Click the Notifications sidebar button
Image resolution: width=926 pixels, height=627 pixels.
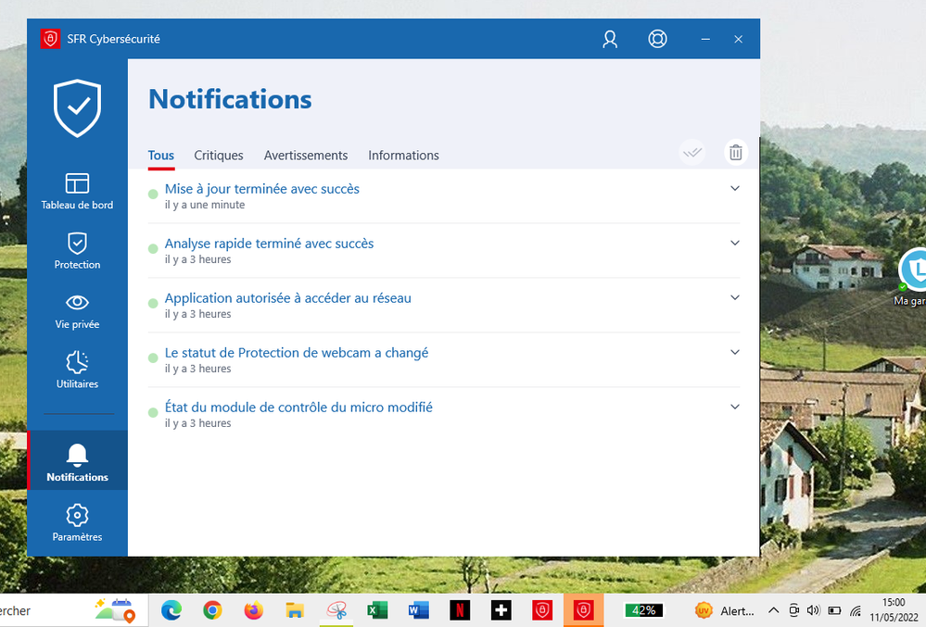pyautogui.click(x=77, y=462)
